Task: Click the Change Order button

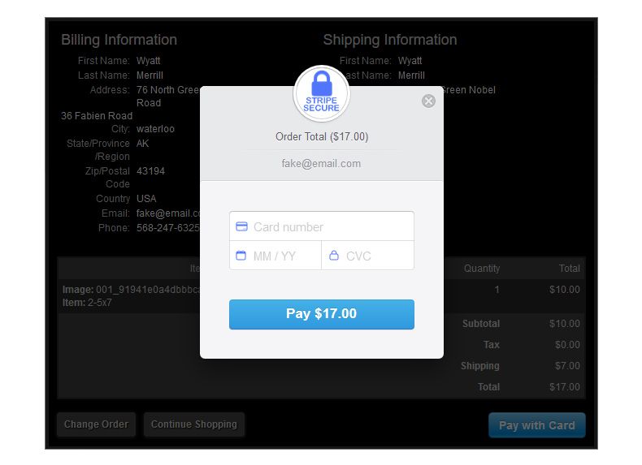Action: click(x=97, y=424)
